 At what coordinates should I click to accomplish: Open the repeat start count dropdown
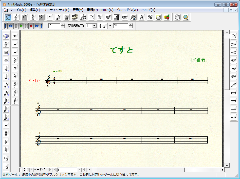coord(95,26)
